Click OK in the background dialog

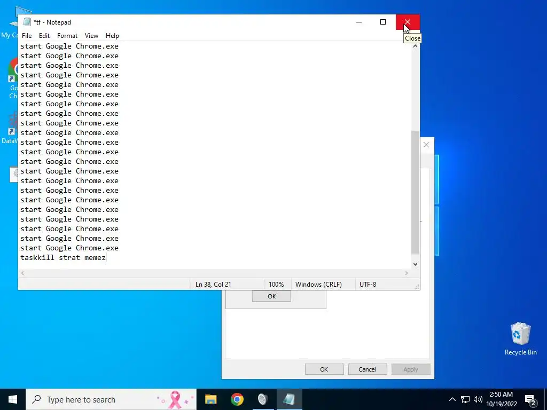point(324,369)
